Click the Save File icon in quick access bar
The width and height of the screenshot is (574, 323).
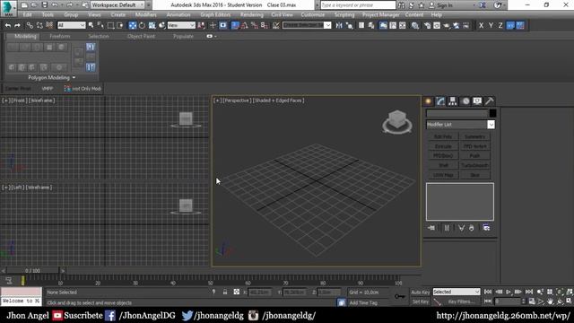pyautogui.click(x=44, y=5)
